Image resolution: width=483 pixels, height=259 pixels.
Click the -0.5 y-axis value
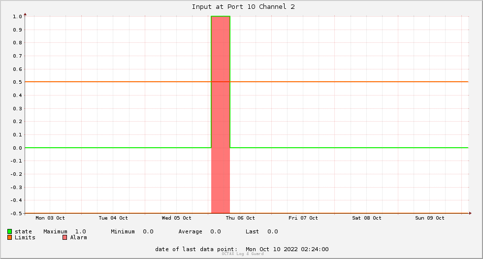click(x=16, y=213)
